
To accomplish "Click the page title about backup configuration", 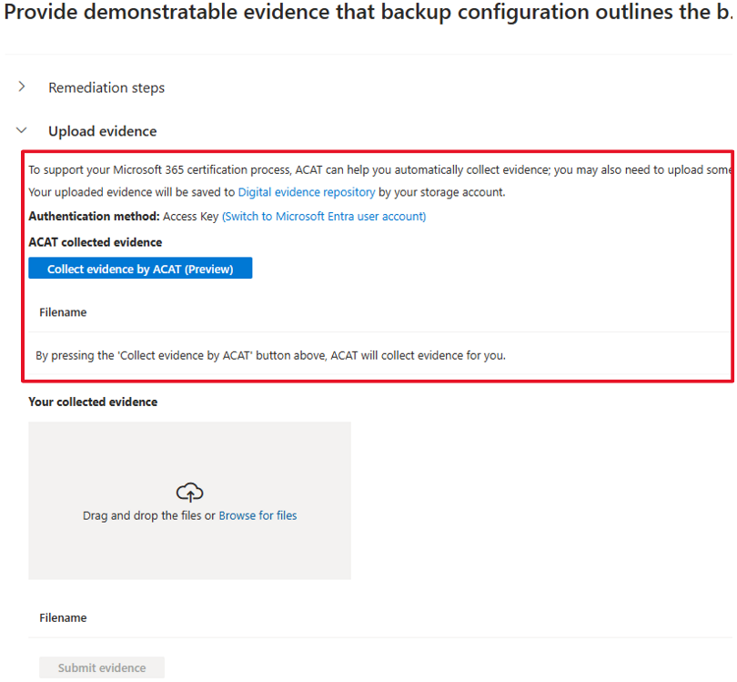I will pos(368,12).
